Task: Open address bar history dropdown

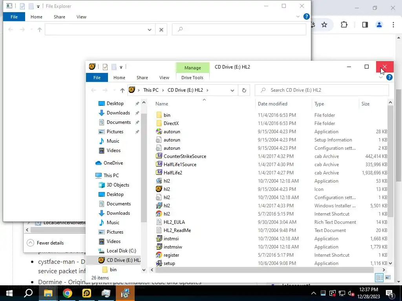Action: (232, 91)
